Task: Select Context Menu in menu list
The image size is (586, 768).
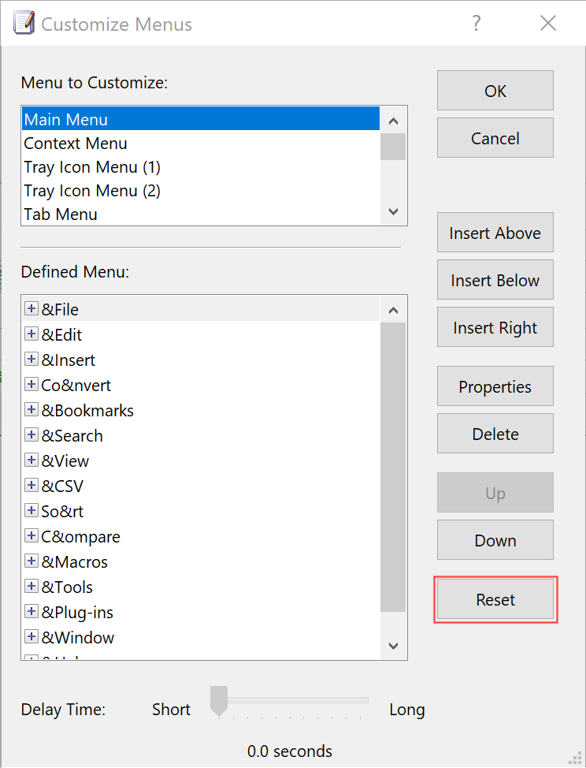Action: point(201,143)
